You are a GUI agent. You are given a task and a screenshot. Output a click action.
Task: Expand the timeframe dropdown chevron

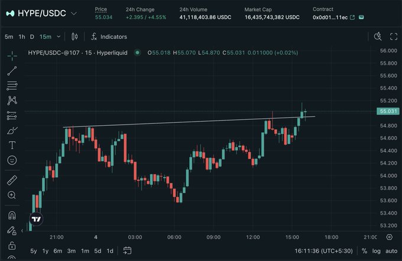click(x=59, y=37)
